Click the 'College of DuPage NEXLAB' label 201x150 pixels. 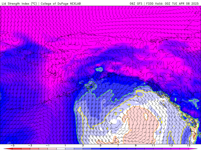pyautogui.click(x=61, y=4)
